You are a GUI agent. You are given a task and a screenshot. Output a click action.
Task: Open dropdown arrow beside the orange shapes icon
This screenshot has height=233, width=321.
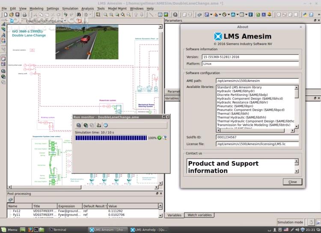pyautogui.click(x=220, y=15)
